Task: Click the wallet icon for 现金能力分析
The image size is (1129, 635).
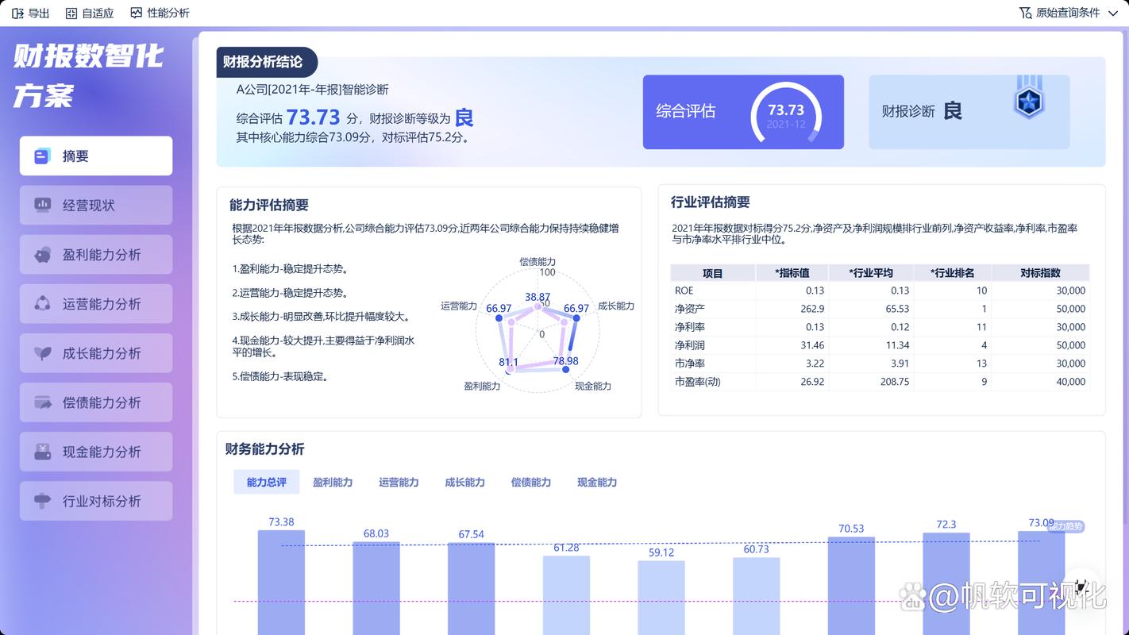Action: [x=43, y=452]
